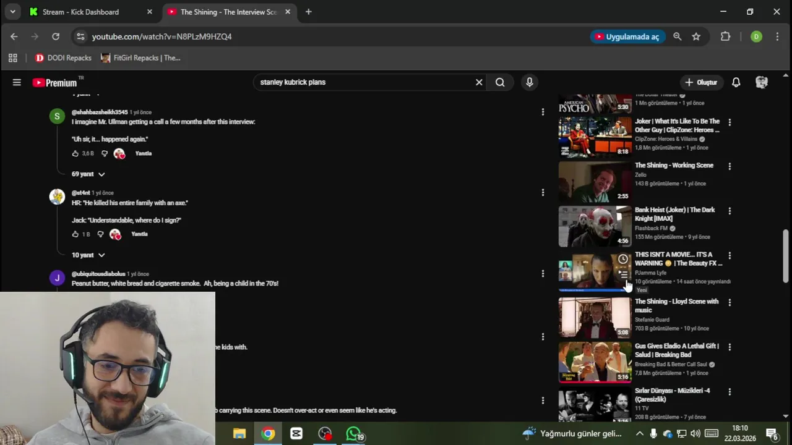Open a new Chrome tab

308,12
